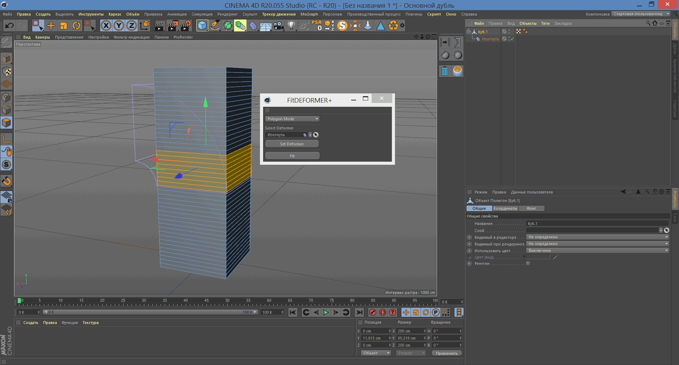Open Использовать цвет dropdown
Viewport: 679px width, 365px height.
[x=598, y=250]
